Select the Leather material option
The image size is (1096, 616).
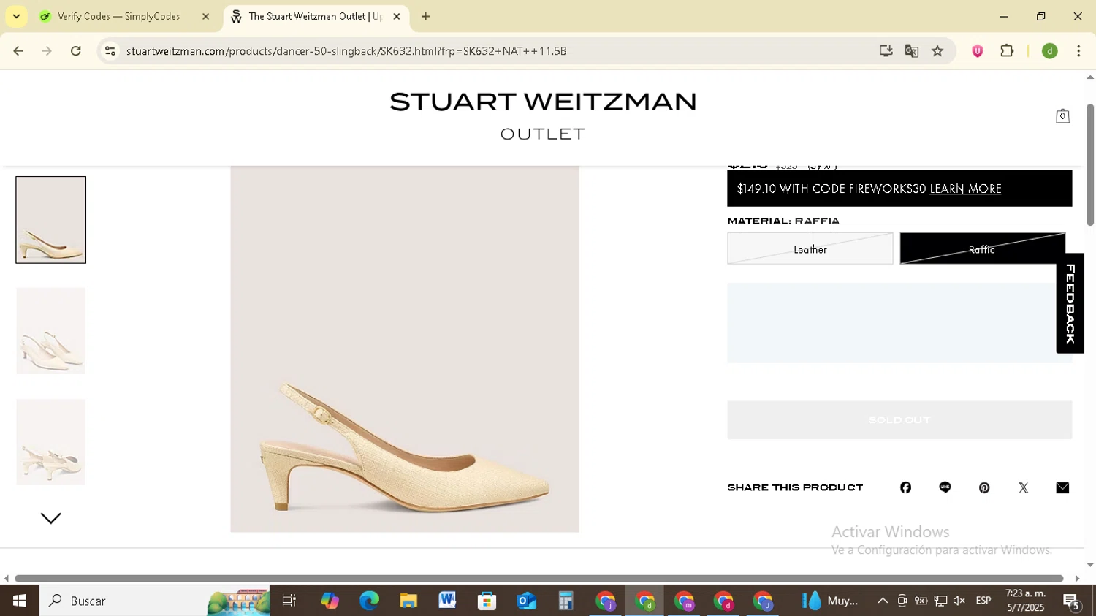(x=810, y=248)
